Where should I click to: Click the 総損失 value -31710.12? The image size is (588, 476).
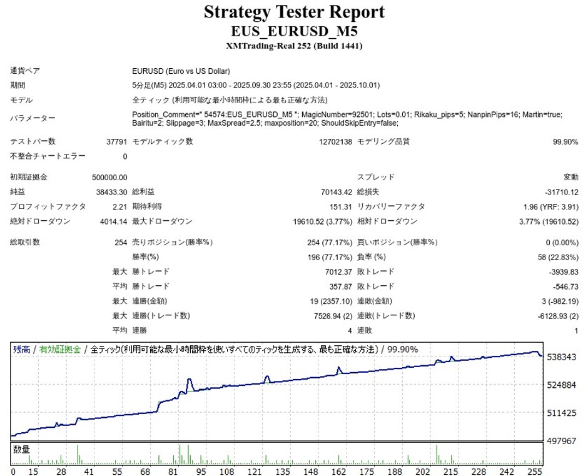click(x=560, y=192)
